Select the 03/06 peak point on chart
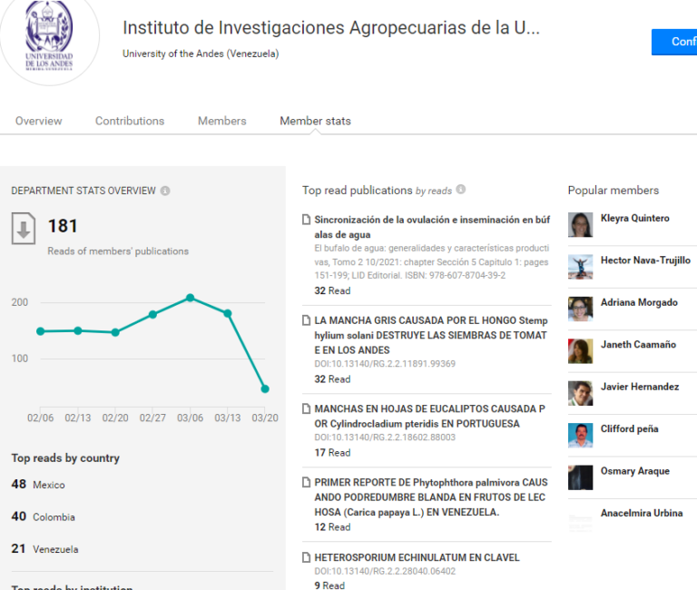 click(191, 298)
